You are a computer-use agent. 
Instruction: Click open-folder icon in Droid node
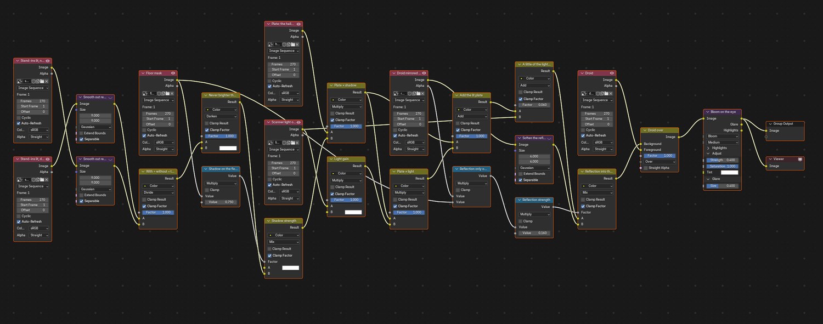pos(606,94)
